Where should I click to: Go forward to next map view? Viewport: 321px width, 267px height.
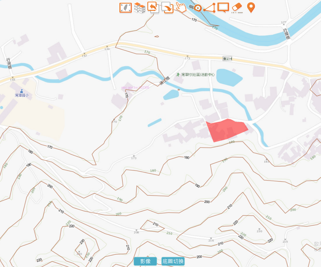(167, 8)
